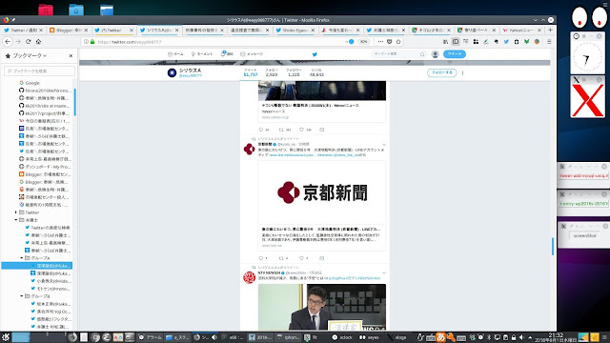
Task: Like the 京都新聞 tweet
Action: click(301, 258)
